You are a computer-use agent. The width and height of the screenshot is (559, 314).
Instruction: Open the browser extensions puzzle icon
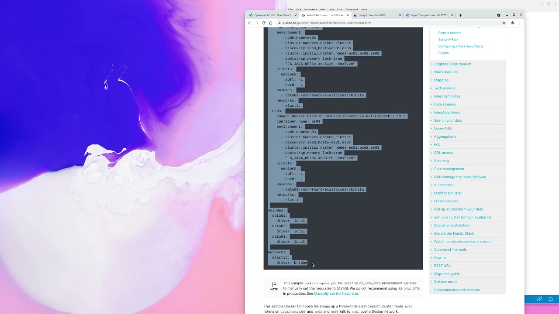[x=513, y=23]
